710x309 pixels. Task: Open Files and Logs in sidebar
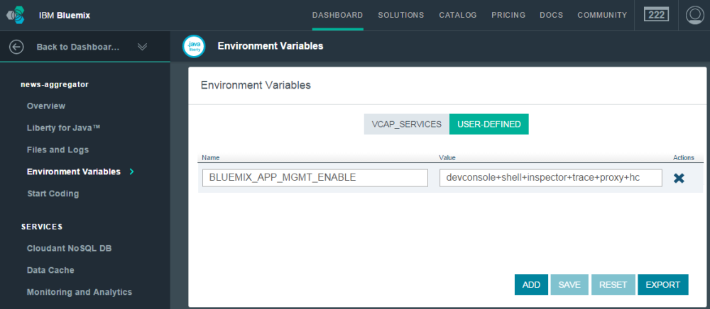click(x=58, y=150)
